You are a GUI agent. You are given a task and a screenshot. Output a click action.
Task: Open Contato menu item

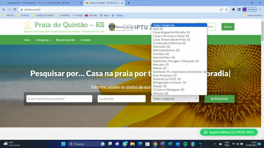[x=86, y=40]
